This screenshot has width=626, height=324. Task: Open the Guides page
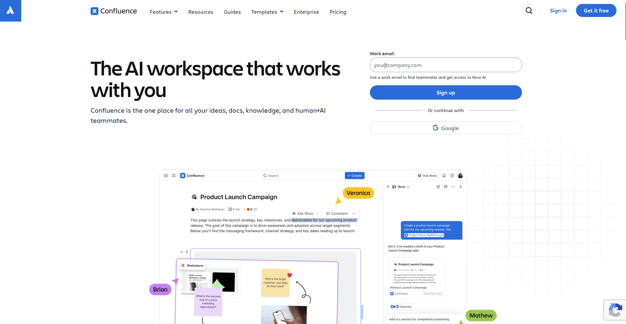232,12
